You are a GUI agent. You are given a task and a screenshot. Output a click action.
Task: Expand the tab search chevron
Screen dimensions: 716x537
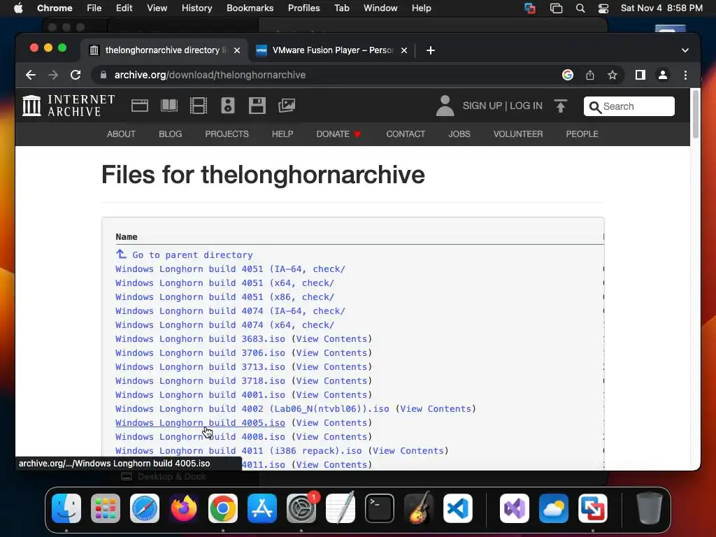coord(685,50)
